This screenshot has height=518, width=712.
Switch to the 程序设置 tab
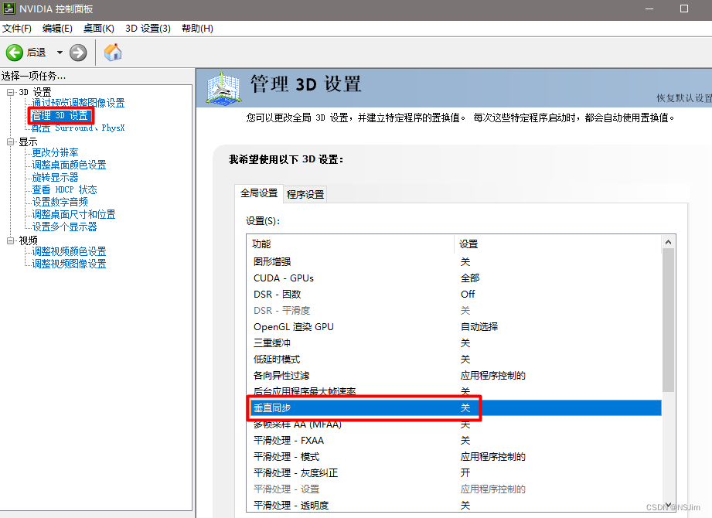click(x=305, y=195)
